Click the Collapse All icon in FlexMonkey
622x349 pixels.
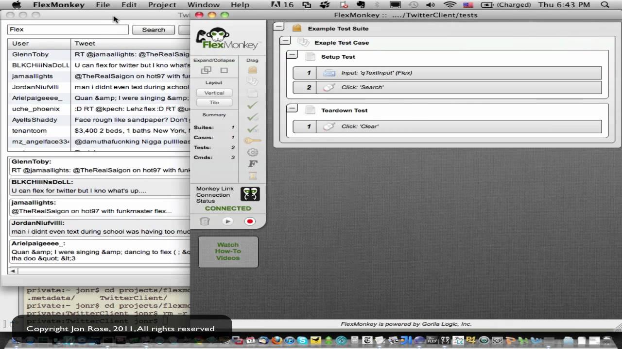coord(224,70)
